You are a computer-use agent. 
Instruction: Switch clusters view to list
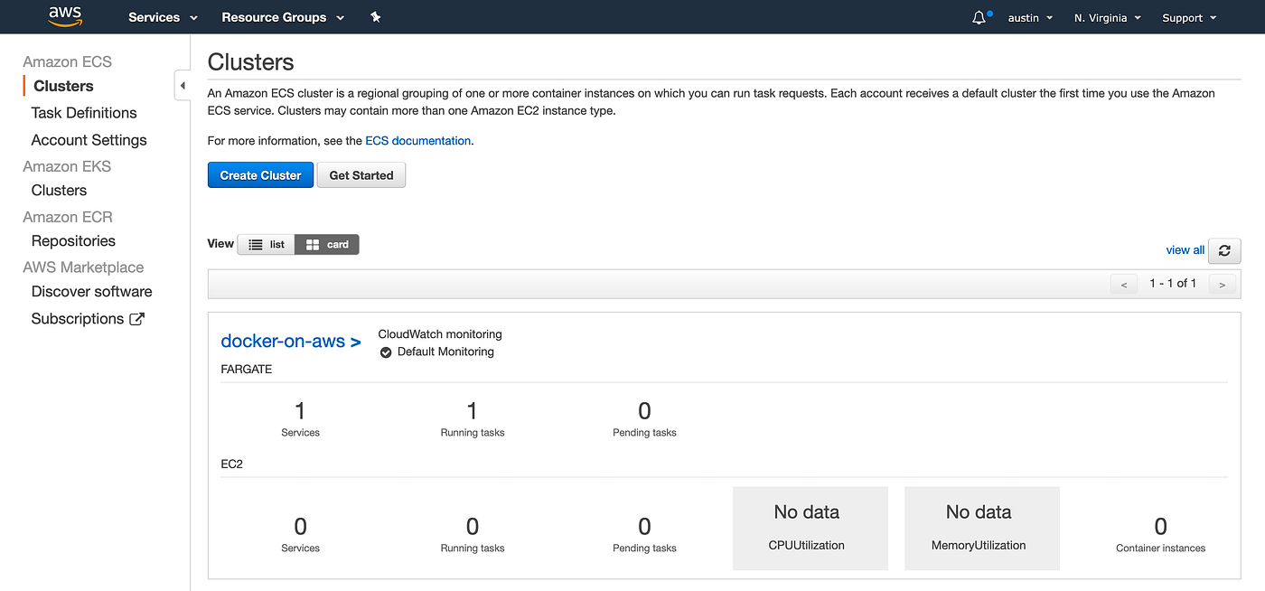tap(266, 244)
